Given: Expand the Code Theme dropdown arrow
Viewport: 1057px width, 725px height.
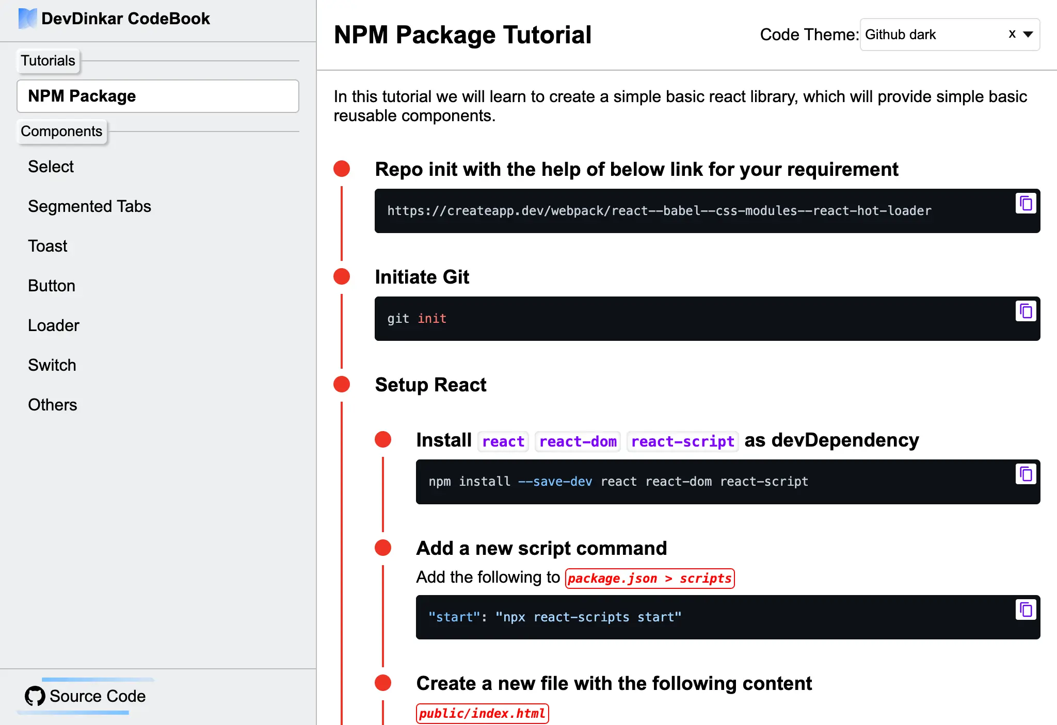Looking at the screenshot, I should pyautogui.click(x=1028, y=35).
